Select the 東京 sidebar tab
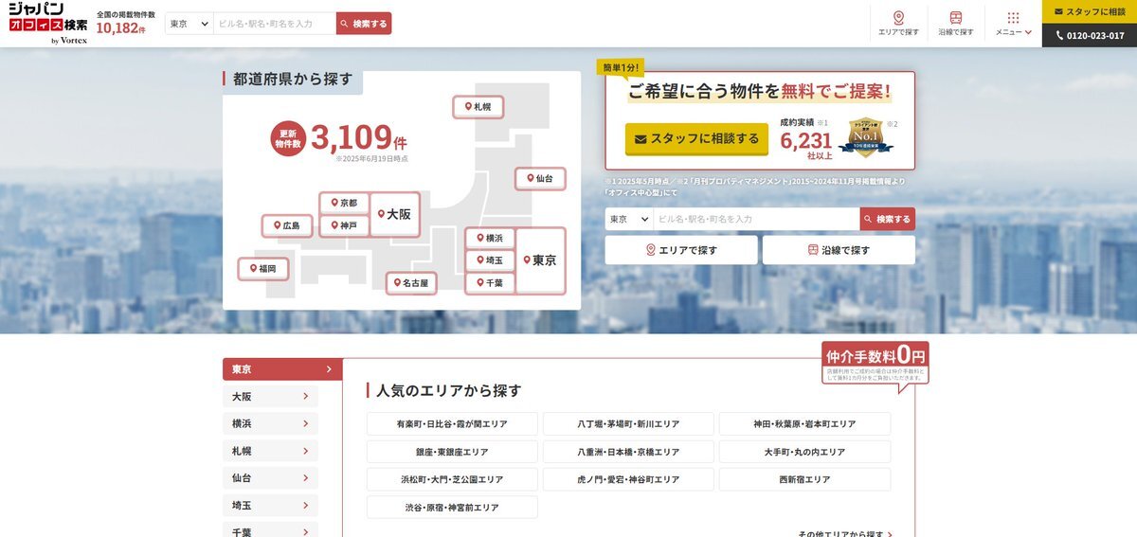Screen dimensions: 1137x537 [282, 369]
